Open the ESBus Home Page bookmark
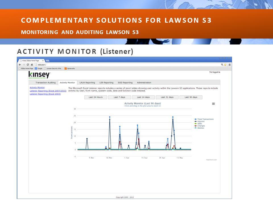 point(26,69)
